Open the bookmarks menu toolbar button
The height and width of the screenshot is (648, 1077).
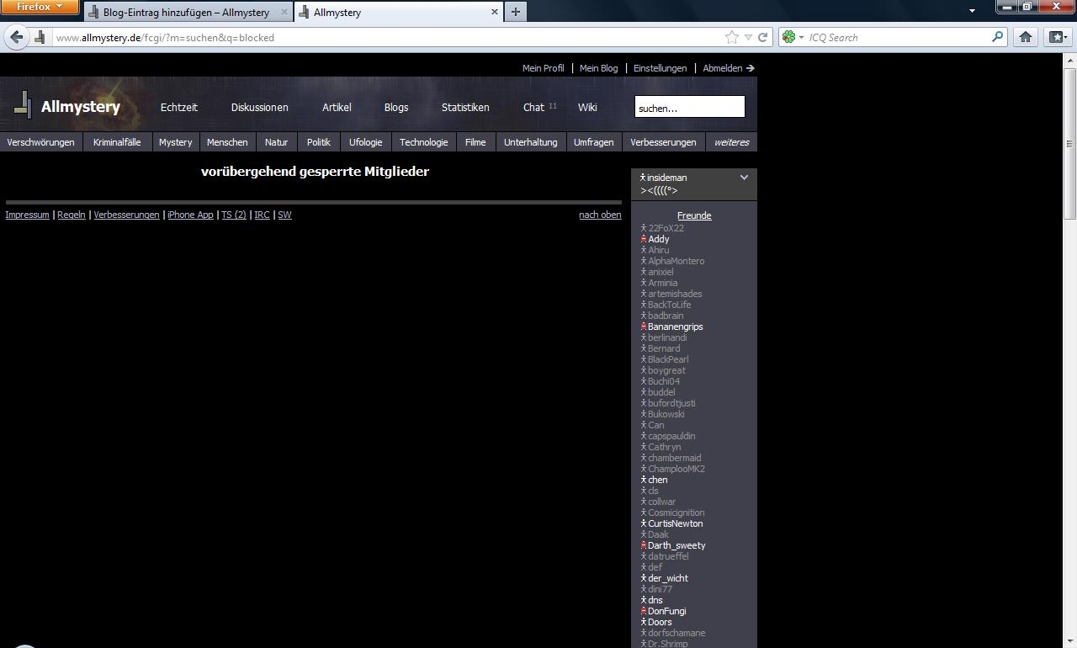(x=1057, y=37)
